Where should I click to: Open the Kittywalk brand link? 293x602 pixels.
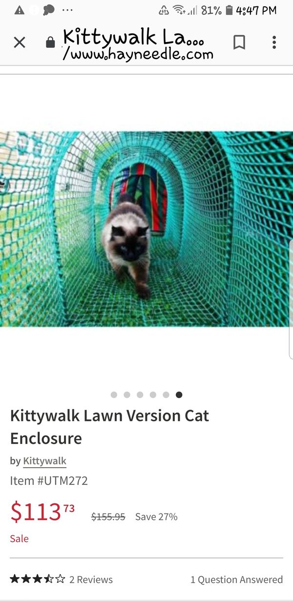[x=44, y=461]
